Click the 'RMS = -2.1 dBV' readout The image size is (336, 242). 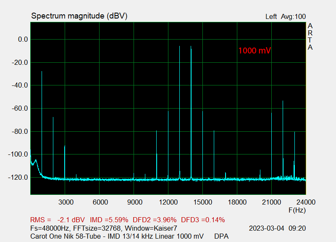(58, 220)
